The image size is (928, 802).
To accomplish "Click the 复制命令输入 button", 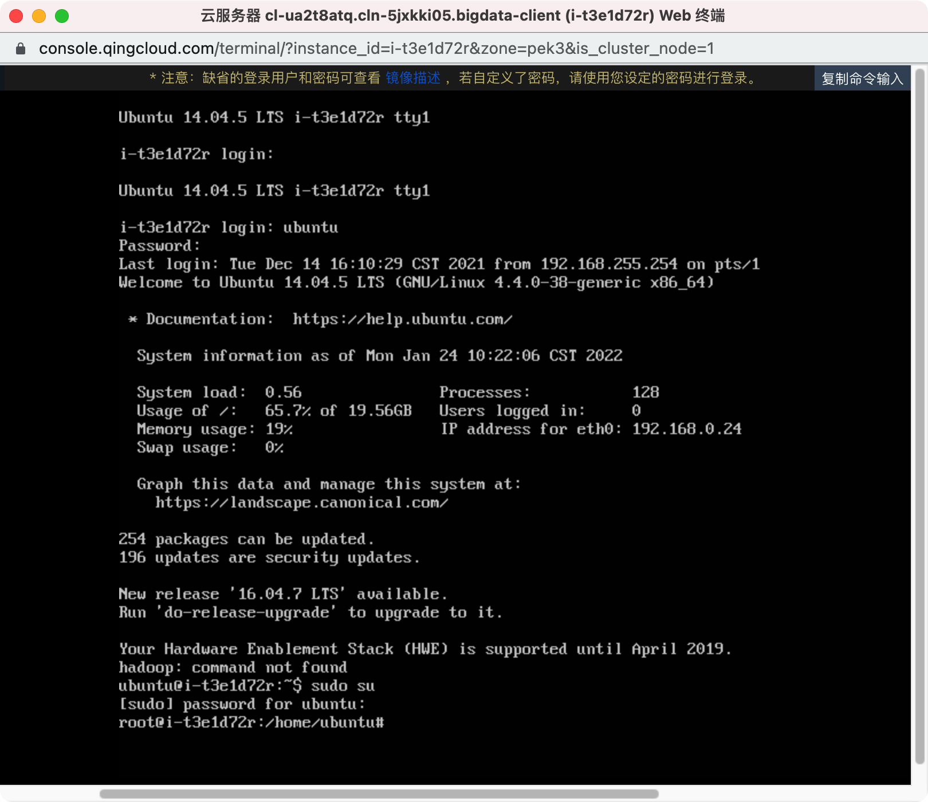I will click(862, 78).
